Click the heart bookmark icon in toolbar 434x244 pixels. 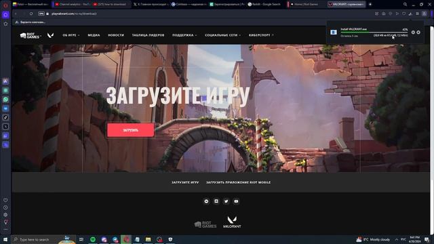pos(404,14)
